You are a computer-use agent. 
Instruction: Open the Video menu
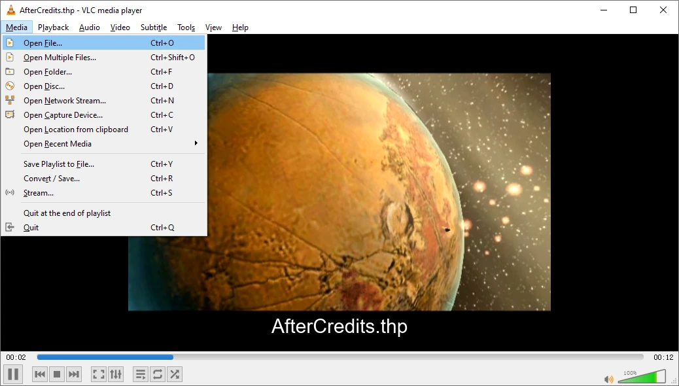[120, 27]
